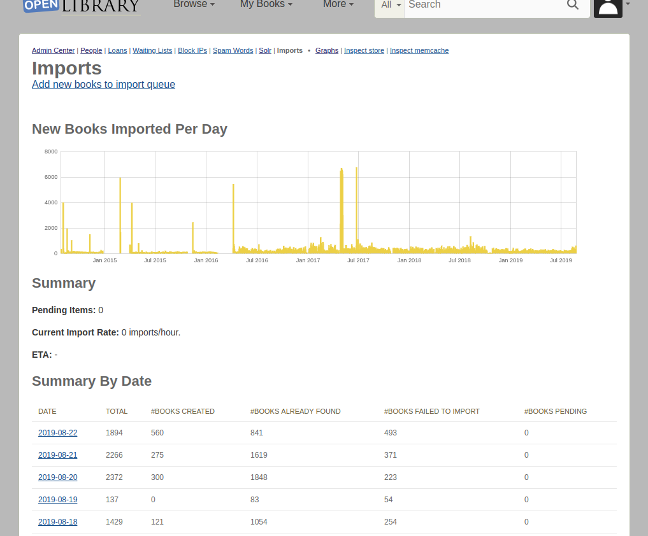Screen dimensions: 648x536
Task: Navigate to Block IPs
Action: (x=192, y=50)
